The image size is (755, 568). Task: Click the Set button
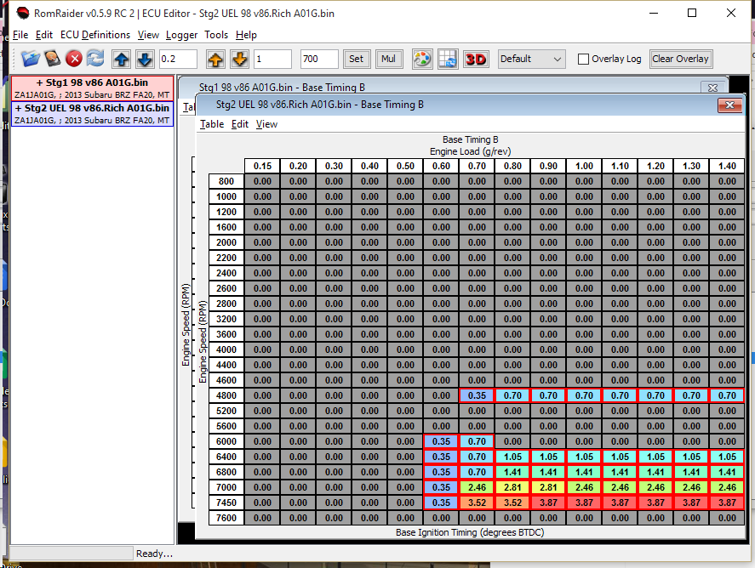356,59
